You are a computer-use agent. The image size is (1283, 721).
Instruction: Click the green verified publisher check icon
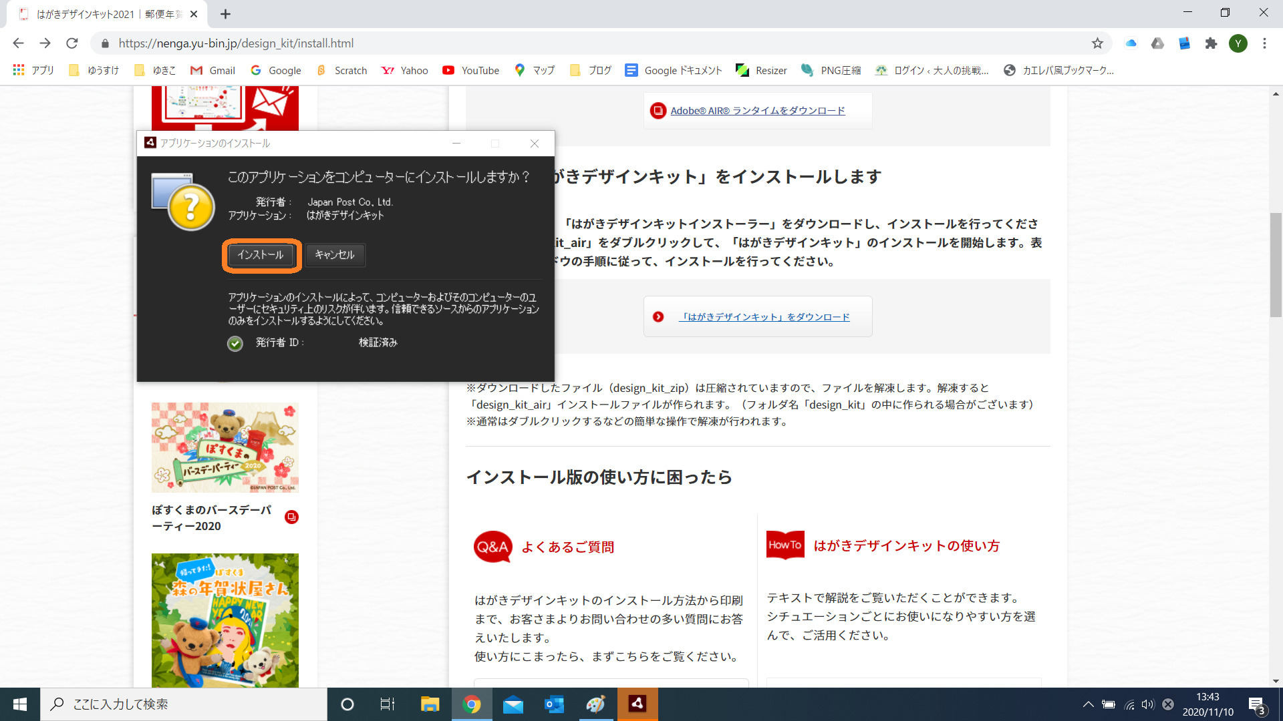(x=235, y=343)
